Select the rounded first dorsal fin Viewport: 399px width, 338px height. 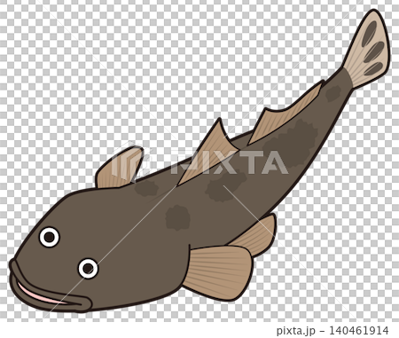[x=119, y=168]
